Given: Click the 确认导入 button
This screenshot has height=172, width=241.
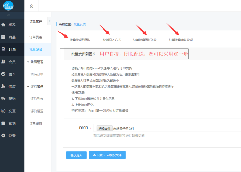Looking at the screenshot, I should [76, 155].
